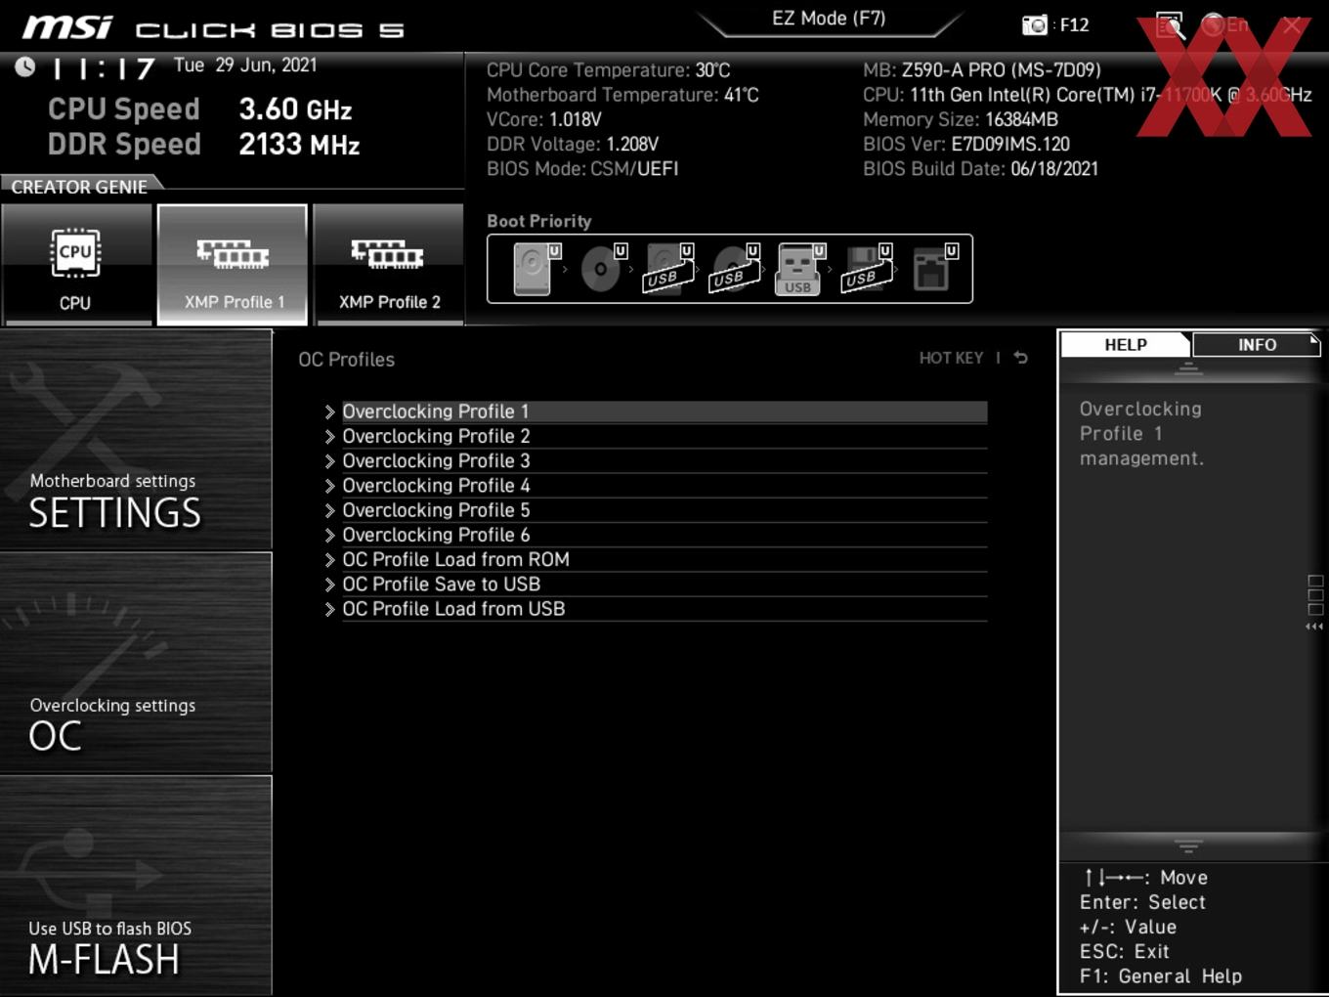Click the MSI Click BIOS 5 logo

(x=213, y=28)
